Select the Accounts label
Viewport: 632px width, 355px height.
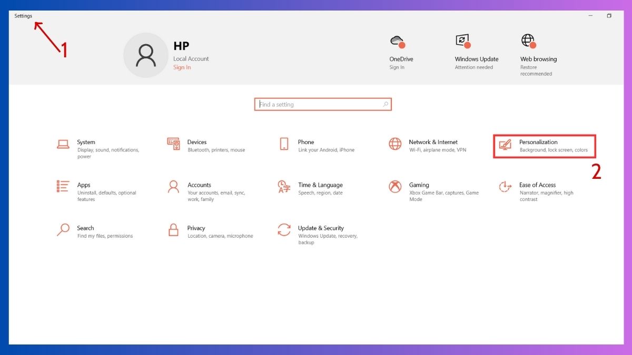pyautogui.click(x=199, y=185)
